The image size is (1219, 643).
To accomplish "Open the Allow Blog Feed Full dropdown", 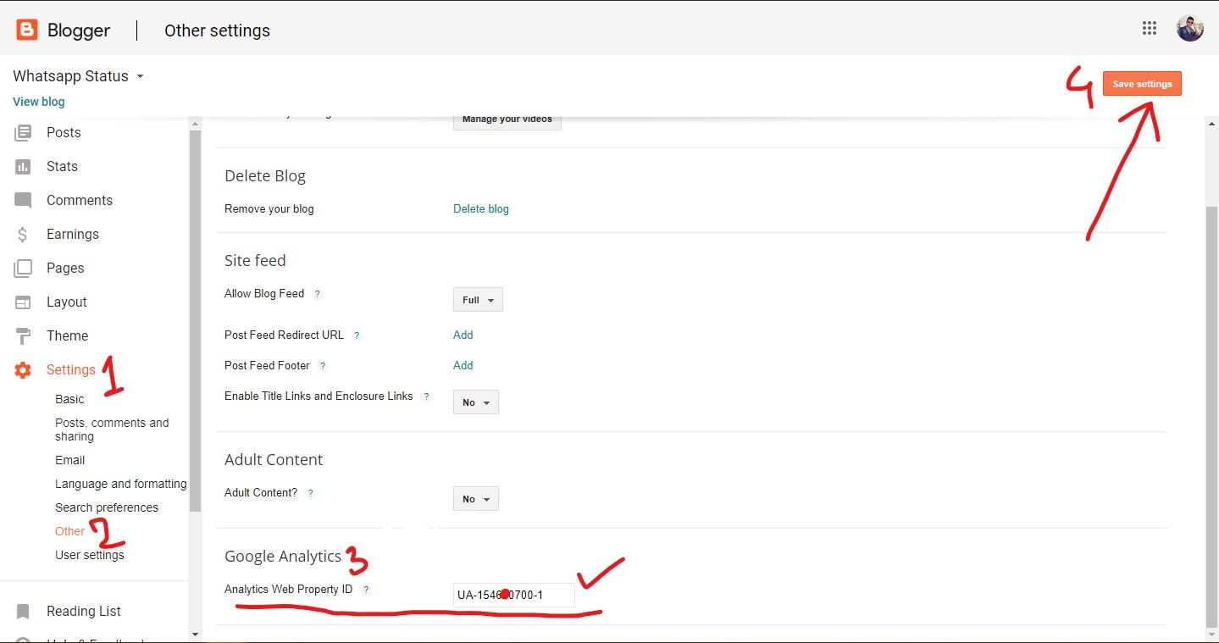I will (x=478, y=300).
